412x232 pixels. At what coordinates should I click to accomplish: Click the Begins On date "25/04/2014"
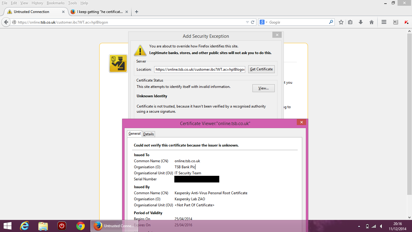(183, 219)
